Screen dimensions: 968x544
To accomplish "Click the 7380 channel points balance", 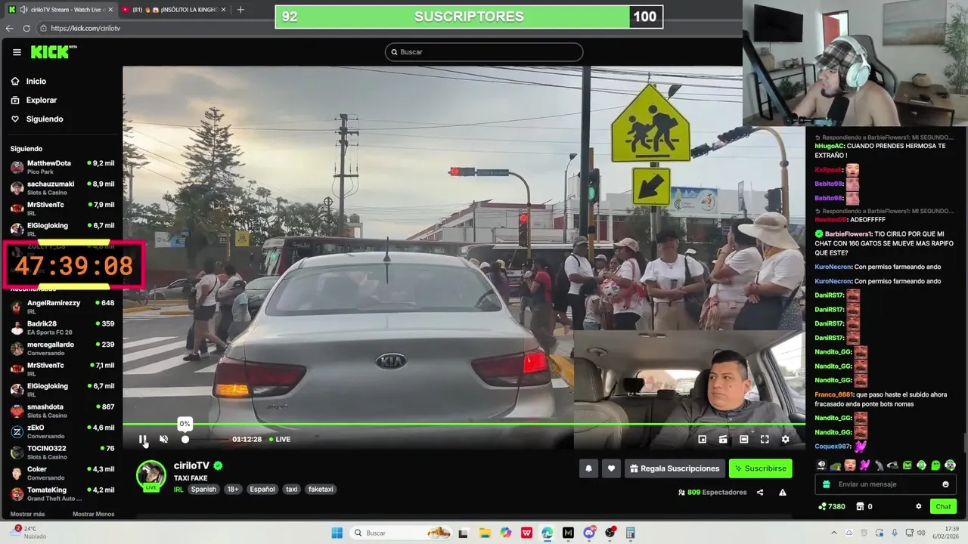I will 832,506.
